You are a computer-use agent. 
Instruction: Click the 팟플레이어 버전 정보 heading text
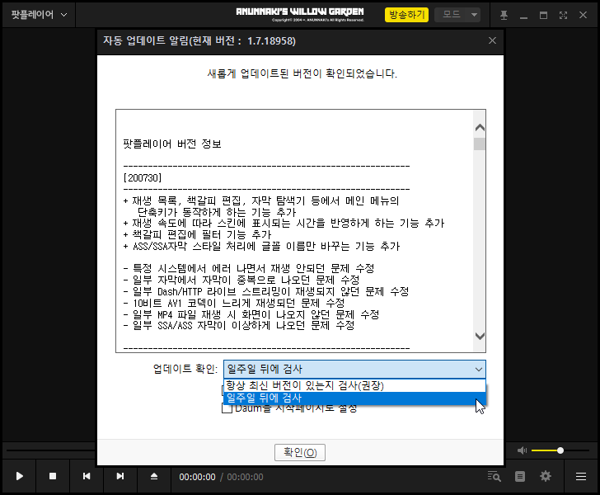pyautogui.click(x=172, y=144)
